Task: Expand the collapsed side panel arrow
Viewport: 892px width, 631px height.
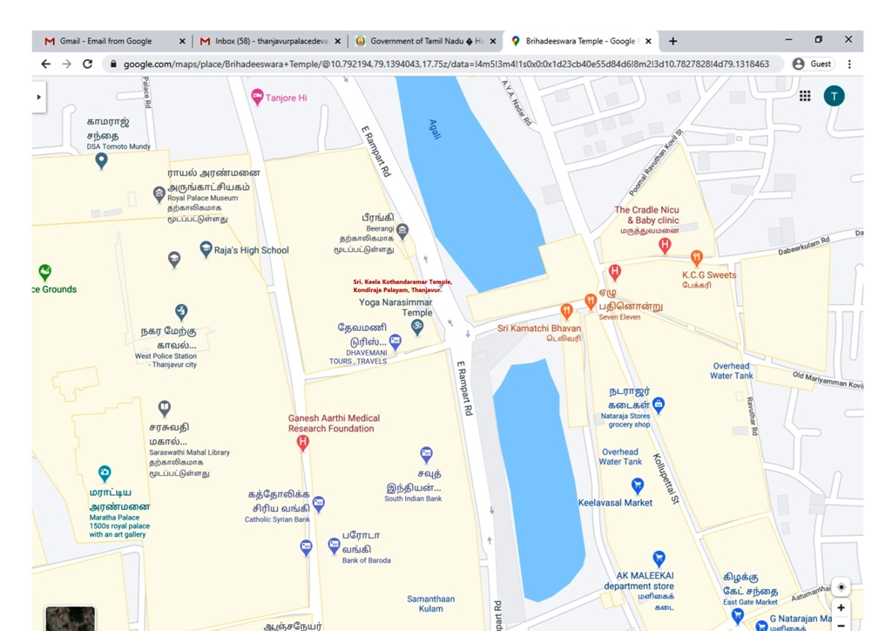Action: point(38,97)
